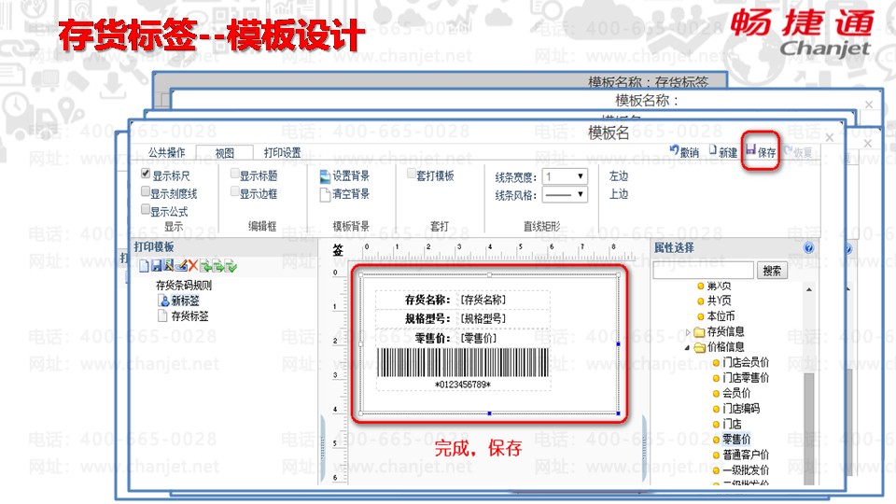Click the *0123456789* barcode text
This screenshot has height=504, width=896.
463,385
